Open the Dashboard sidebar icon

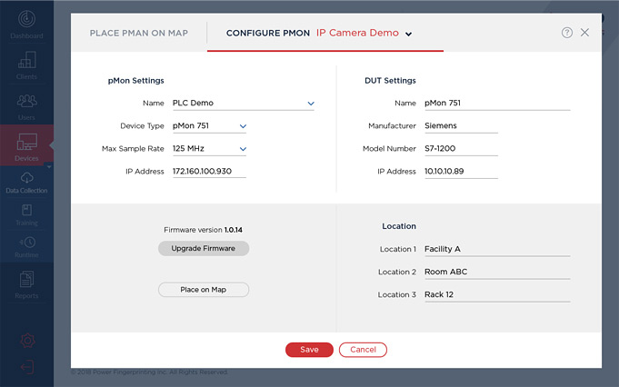[26, 25]
